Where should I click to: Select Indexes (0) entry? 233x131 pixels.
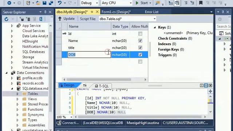[x=167, y=44]
